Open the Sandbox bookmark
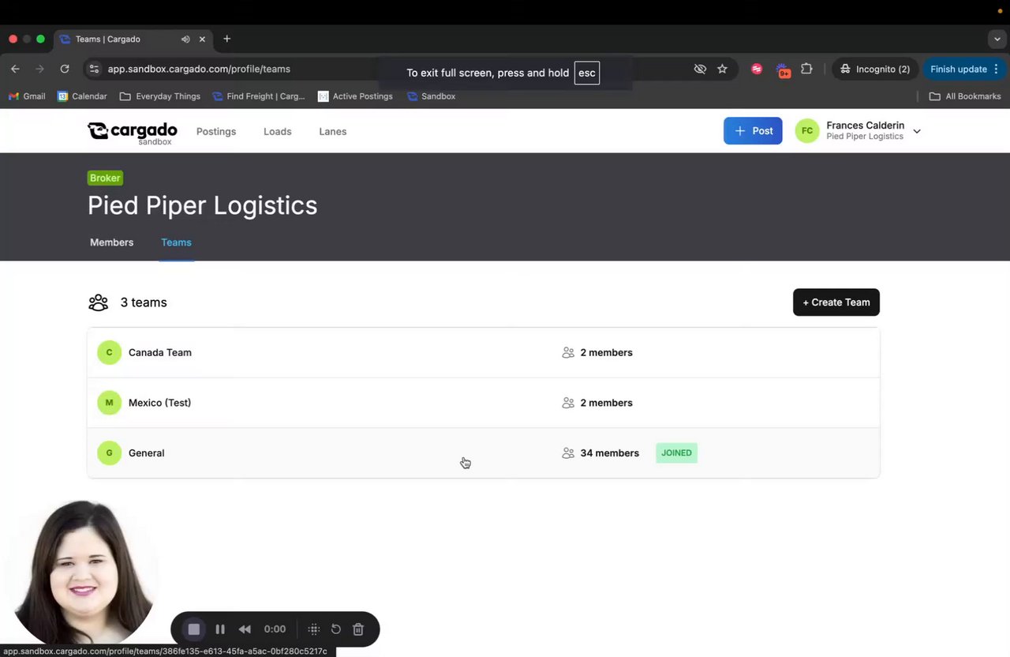 431,96
